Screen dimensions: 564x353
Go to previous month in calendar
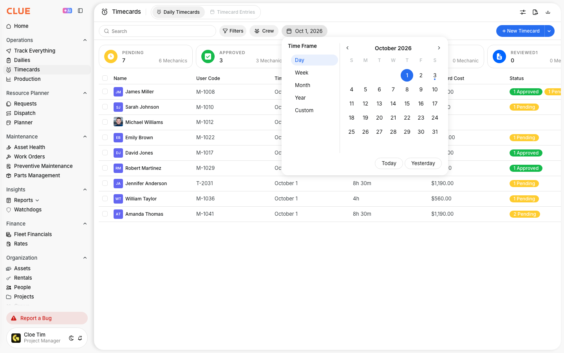point(347,48)
